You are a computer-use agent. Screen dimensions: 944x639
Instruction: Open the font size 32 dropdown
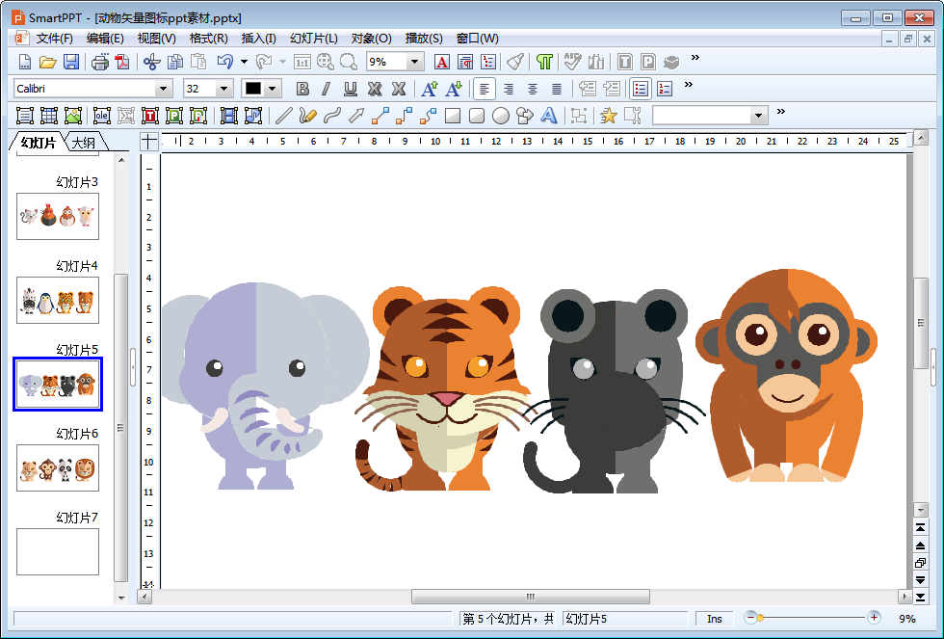click(223, 89)
